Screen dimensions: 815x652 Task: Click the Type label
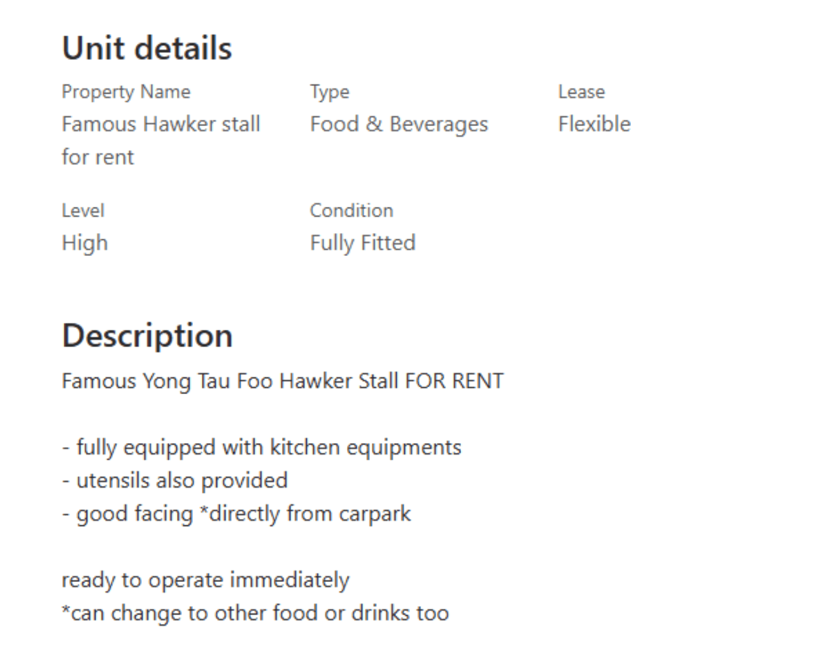(x=330, y=92)
